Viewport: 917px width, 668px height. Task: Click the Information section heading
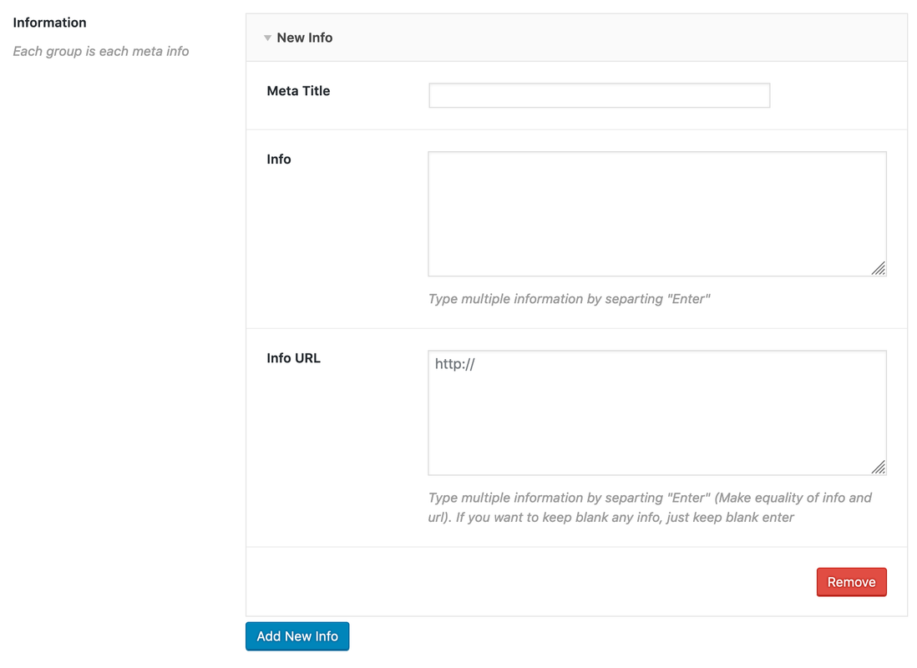(49, 23)
